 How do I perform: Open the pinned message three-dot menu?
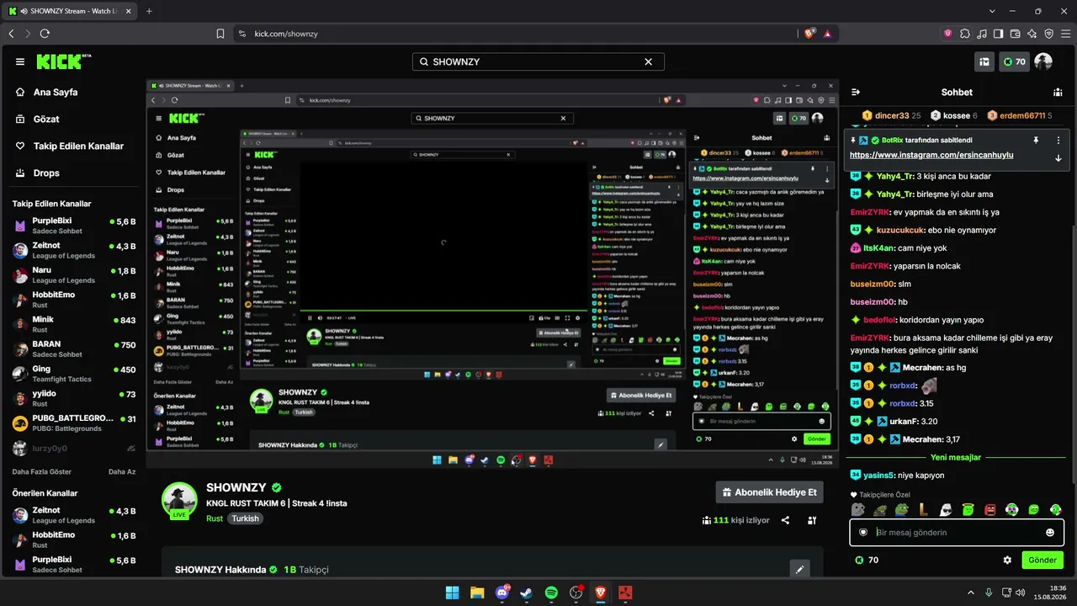pos(1058,140)
